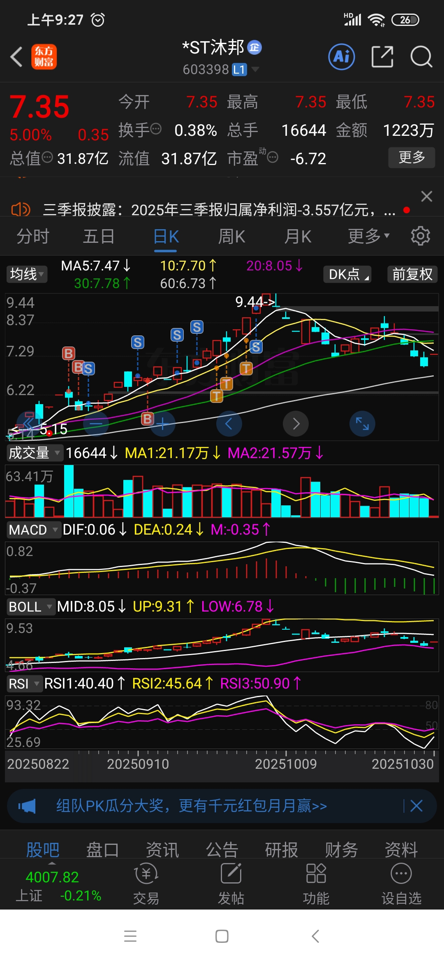Tap the 9.44 high price label on chart

pyautogui.click(x=255, y=302)
